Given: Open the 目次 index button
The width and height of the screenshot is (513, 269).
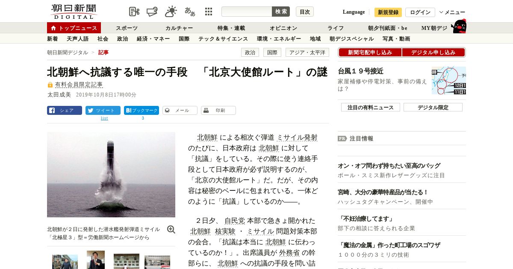Looking at the screenshot, I should click(x=305, y=12).
